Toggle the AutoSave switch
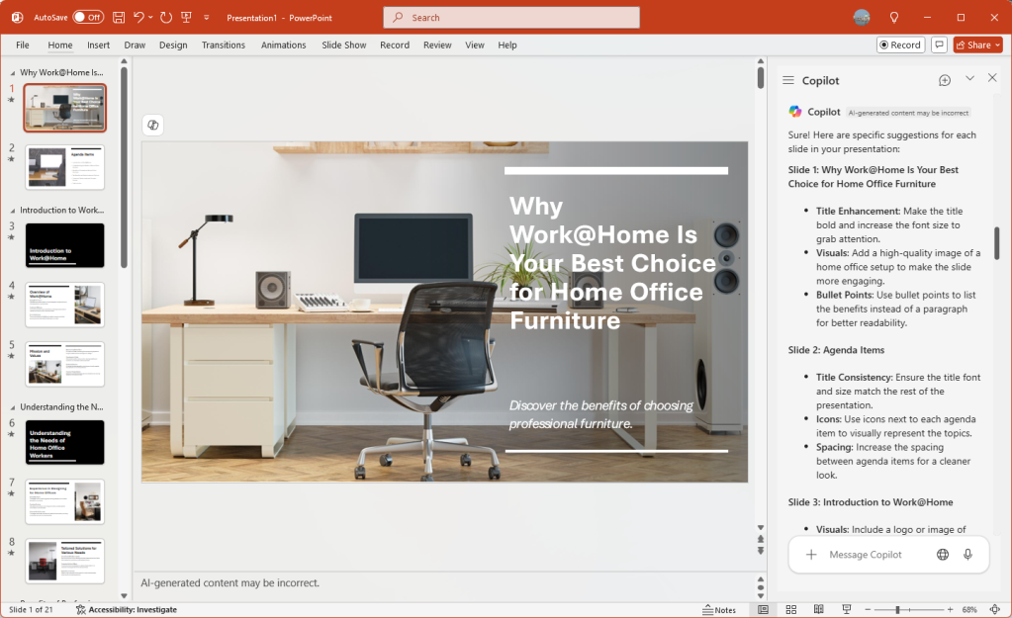This screenshot has height=618, width=1012. click(x=88, y=18)
